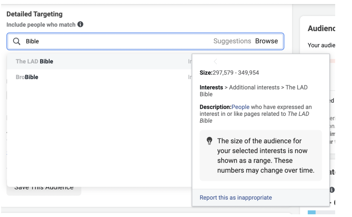Click the Audience heading in the right panel
Viewport: 352px width, 217px height.
tap(321, 29)
